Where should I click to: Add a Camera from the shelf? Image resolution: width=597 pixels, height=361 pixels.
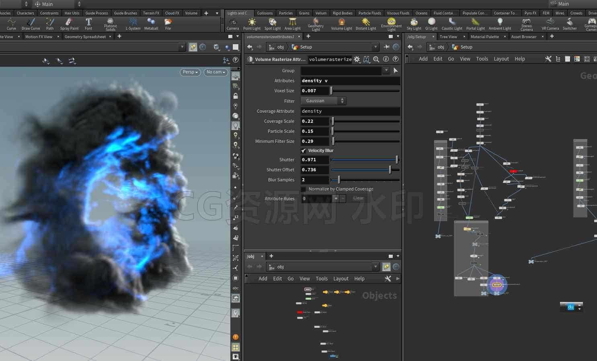233,24
